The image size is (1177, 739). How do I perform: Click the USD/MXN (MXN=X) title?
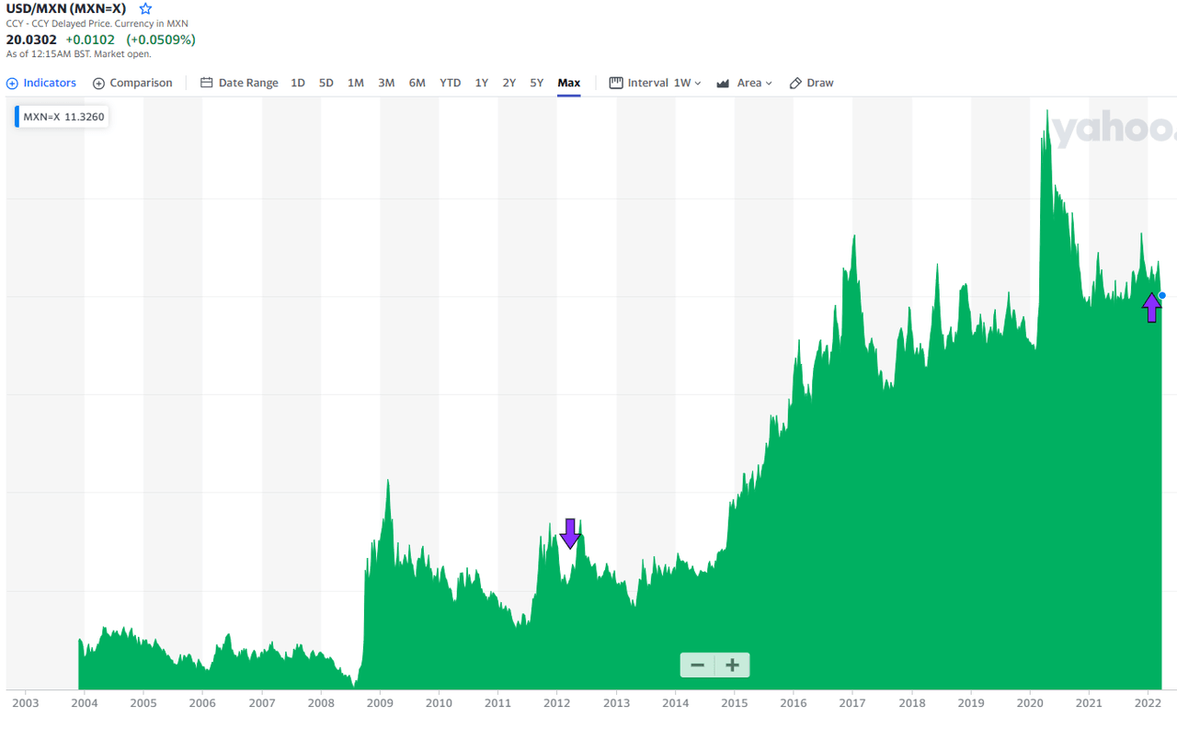pyautogui.click(x=66, y=8)
